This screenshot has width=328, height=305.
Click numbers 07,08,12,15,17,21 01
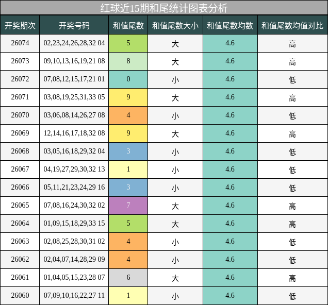pyautogui.click(x=74, y=79)
